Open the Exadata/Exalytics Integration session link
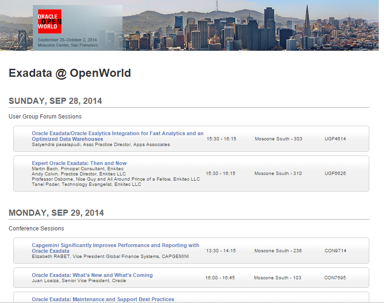The width and height of the screenshot is (384, 303). click(118, 136)
